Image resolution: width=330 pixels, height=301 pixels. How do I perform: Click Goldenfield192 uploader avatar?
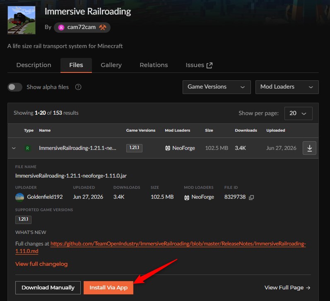(x=19, y=197)
